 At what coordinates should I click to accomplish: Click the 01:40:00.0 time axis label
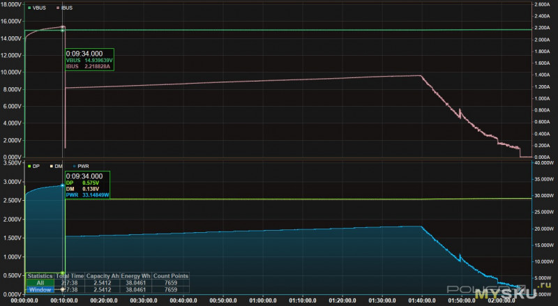pyautogui.click(x=422, y=300)
